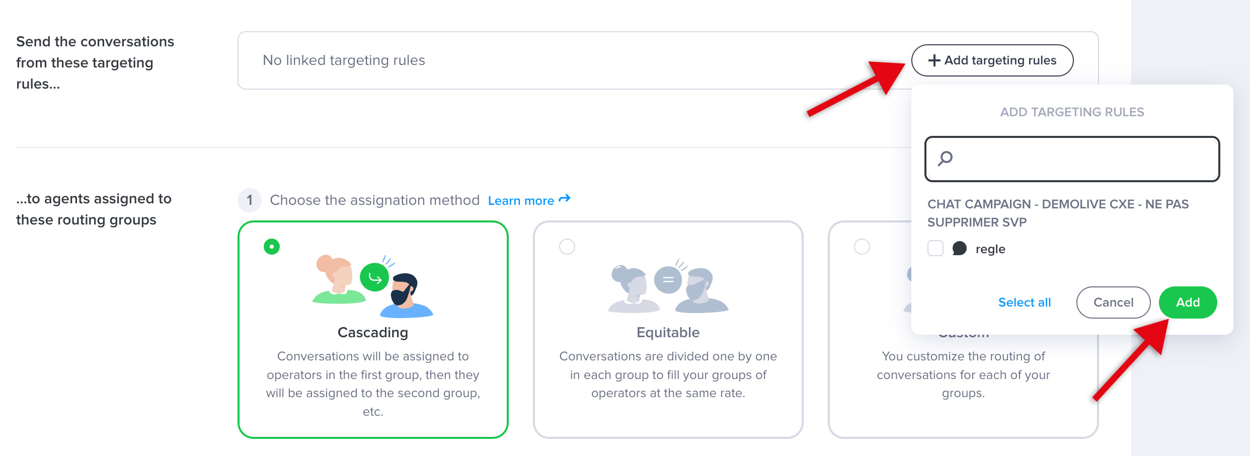Viewport: 1250px width, 456px height.
Task: Click the plus icon in Add targeting rules
Action: point(934,60)
